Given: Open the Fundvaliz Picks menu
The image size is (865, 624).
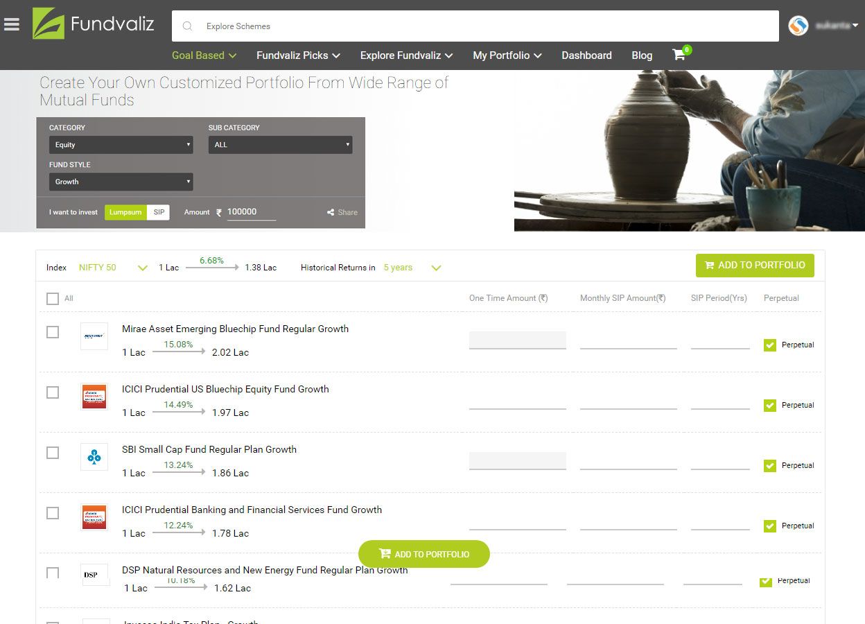Looking at the screenshot, I should 298,55.
